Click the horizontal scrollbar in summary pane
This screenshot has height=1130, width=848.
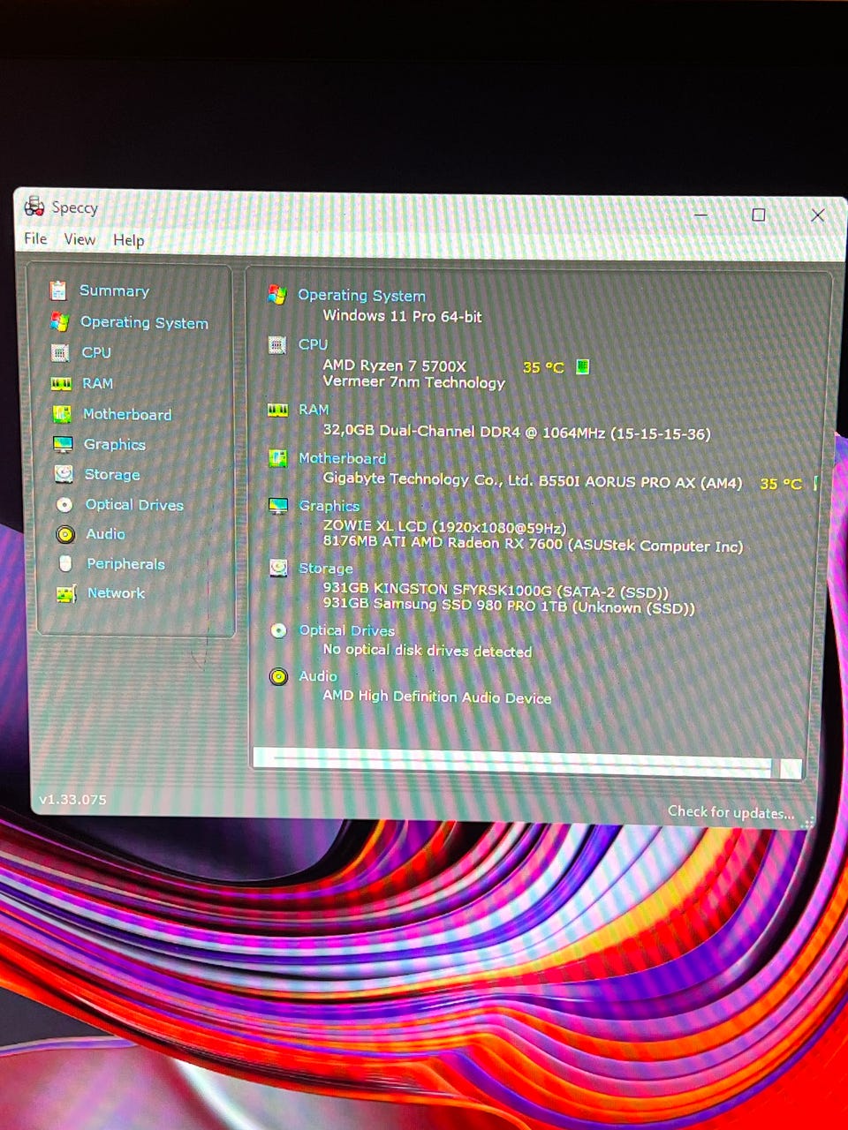[527, 761]
